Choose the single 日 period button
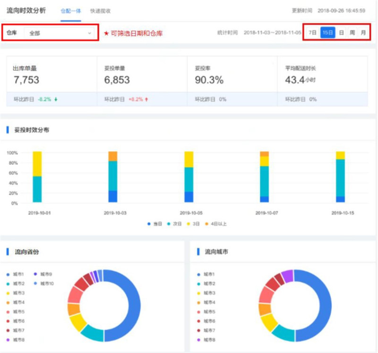378x353 pixels. point(341,33)
